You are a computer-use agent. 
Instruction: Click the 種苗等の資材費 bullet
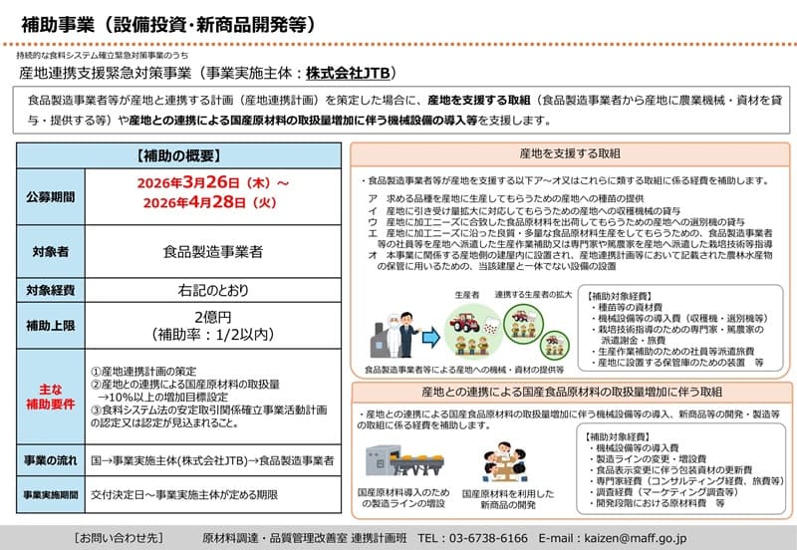[x=627, y=307]
